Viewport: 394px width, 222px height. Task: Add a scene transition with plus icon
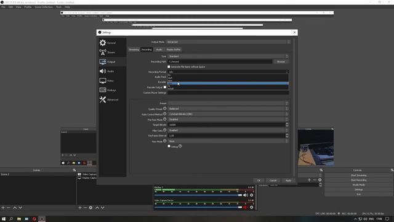pyautogui.click(x=309, y=180)
